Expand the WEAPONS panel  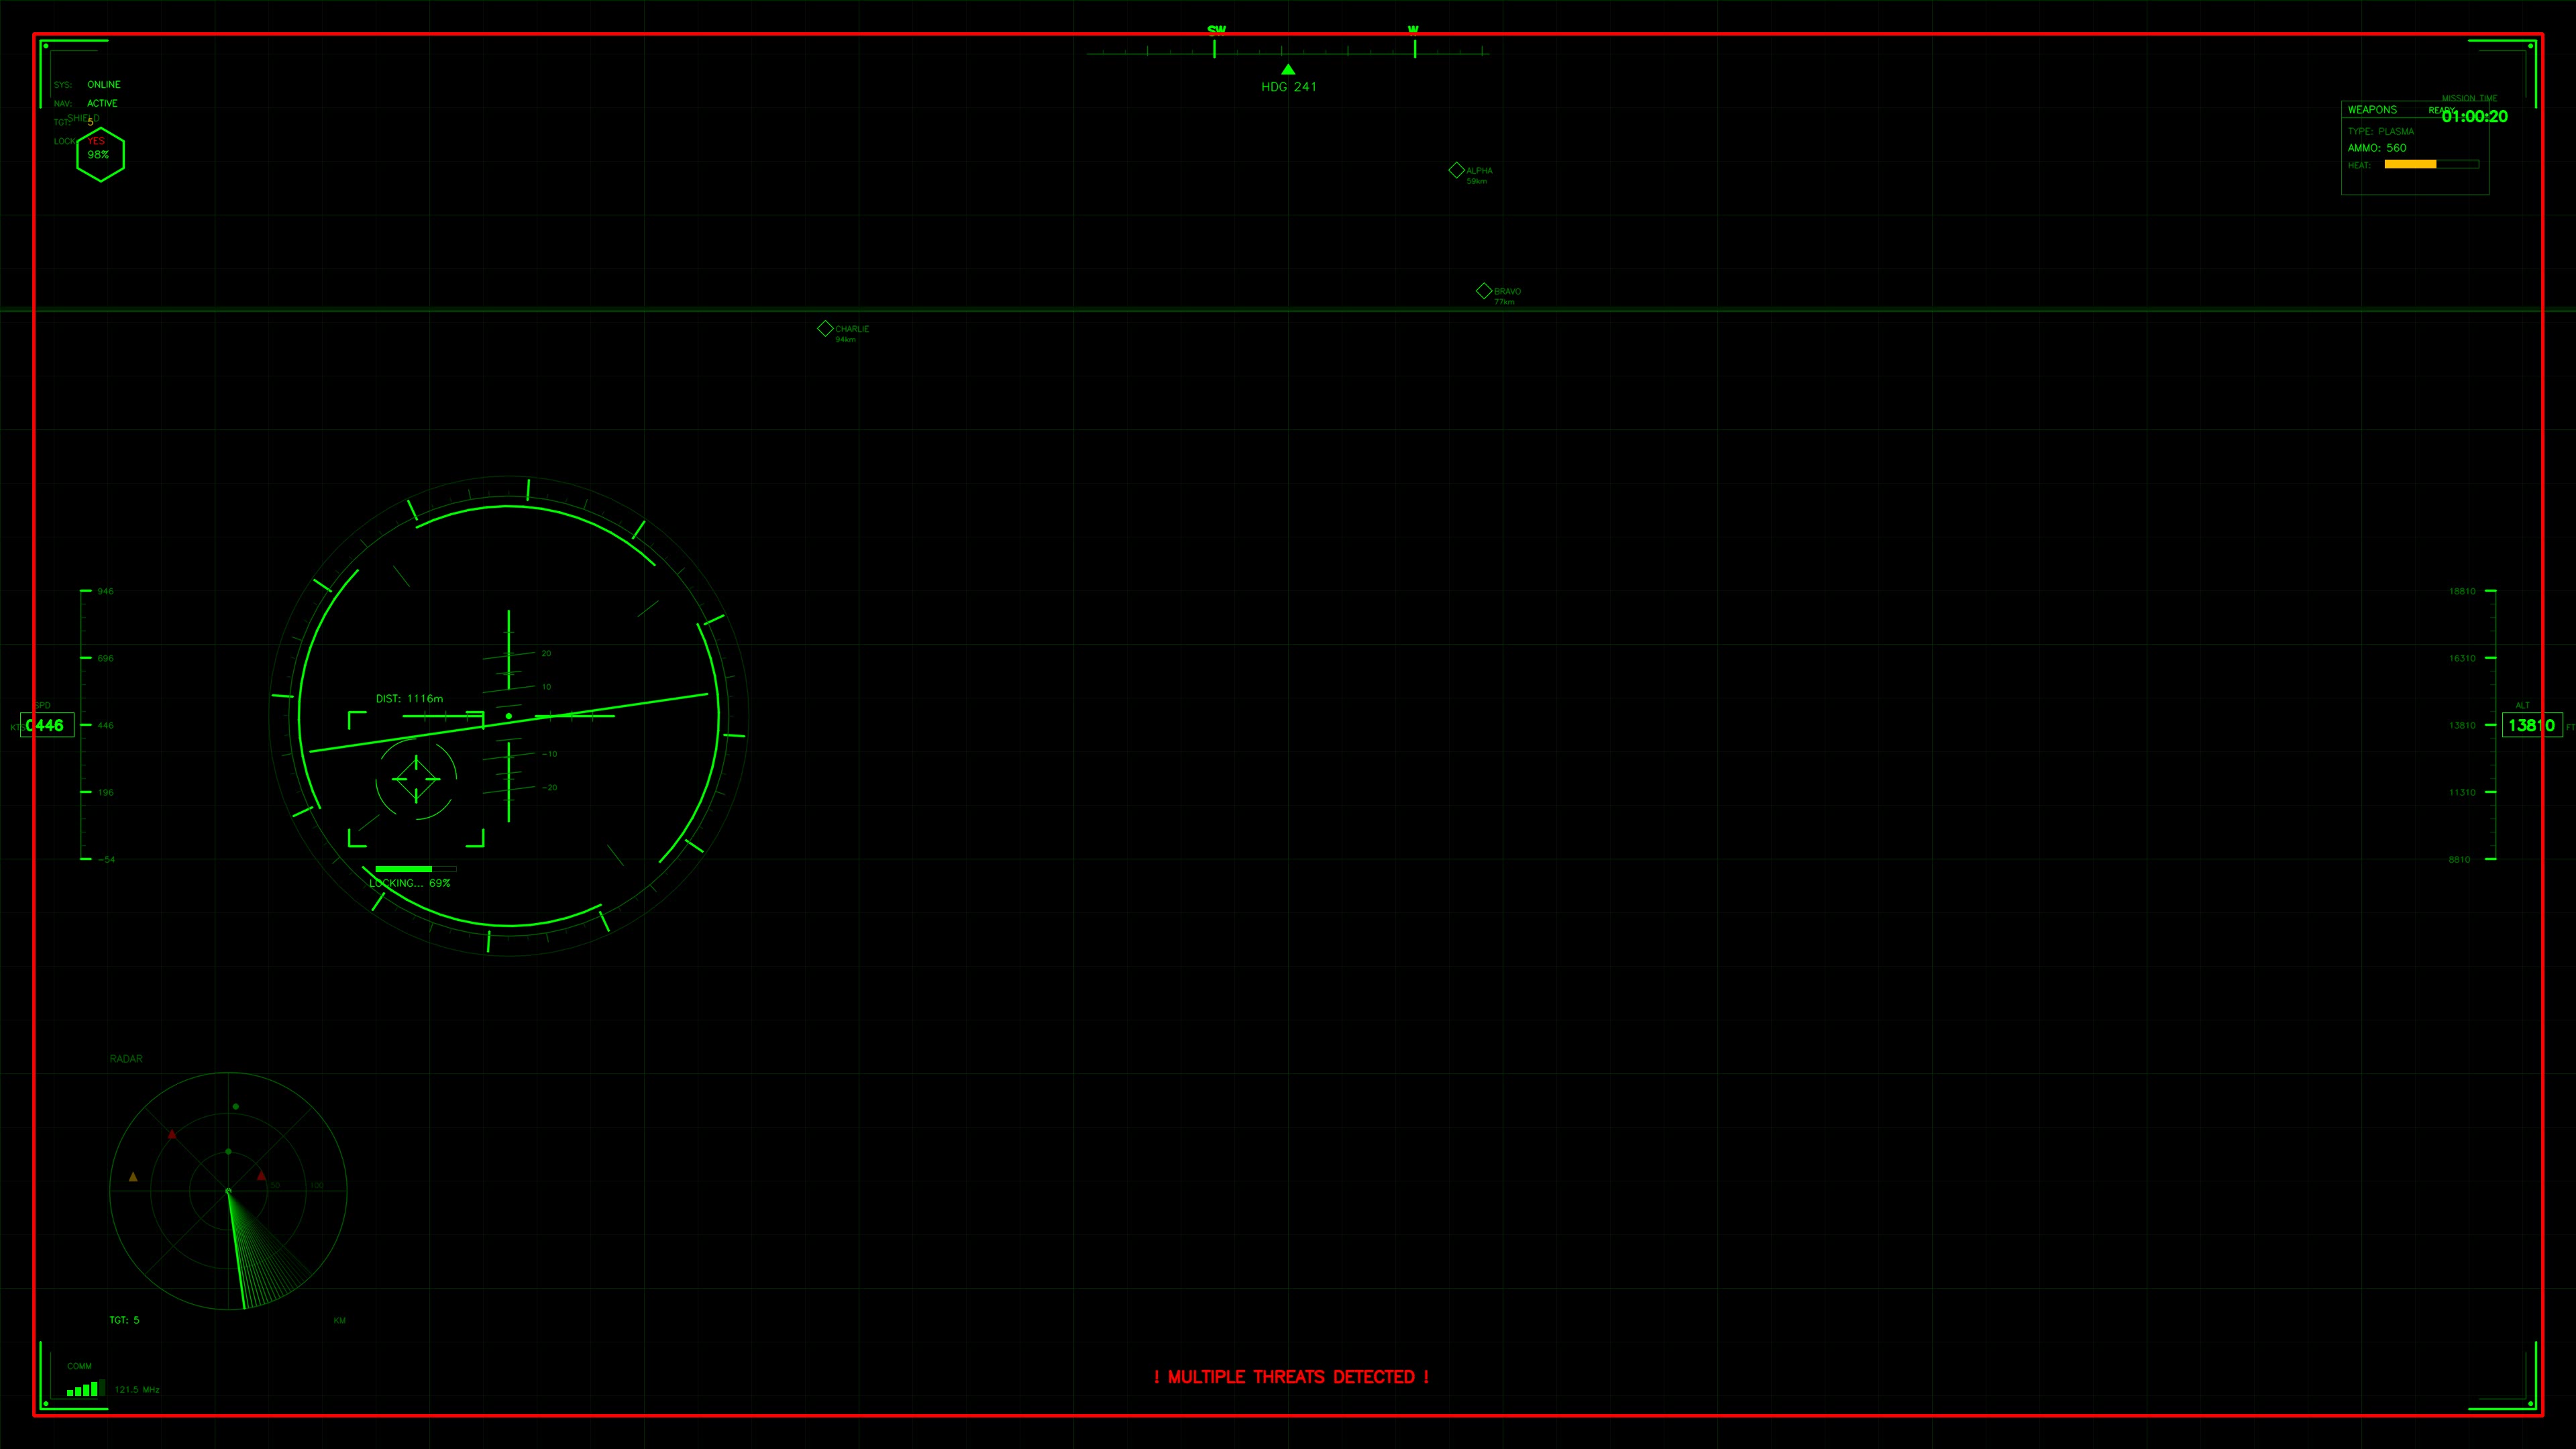click(x=2373, y=110)
